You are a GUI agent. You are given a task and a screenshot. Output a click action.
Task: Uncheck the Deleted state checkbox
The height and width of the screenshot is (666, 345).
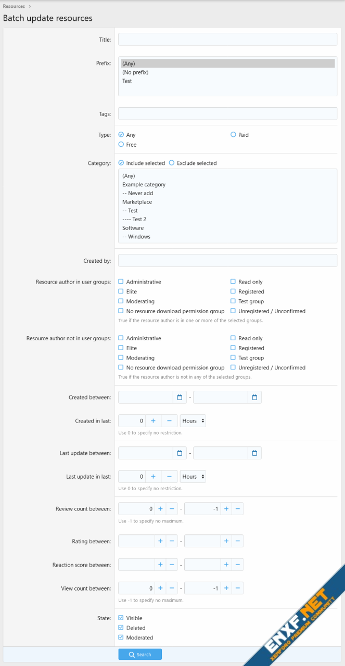pos(121,628)
